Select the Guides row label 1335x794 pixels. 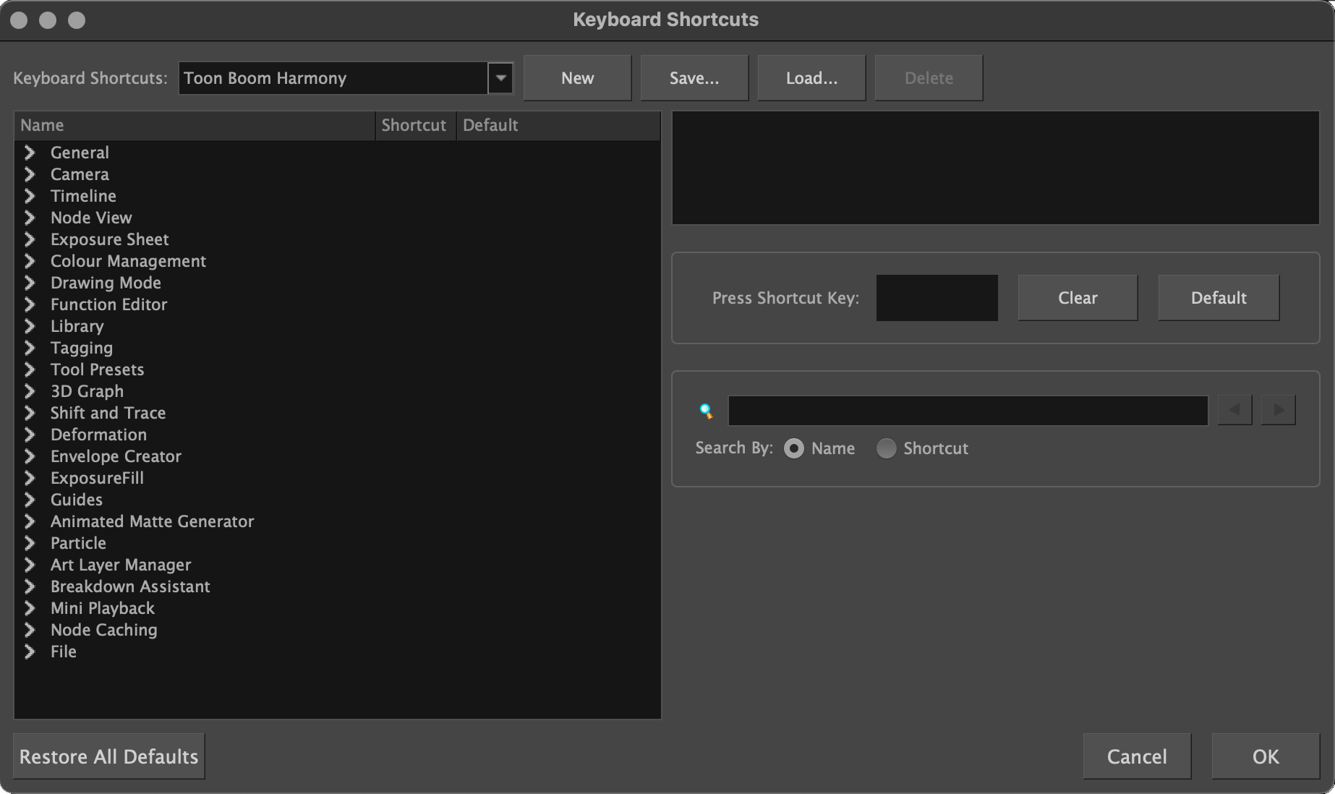click(x=76, y=500)
